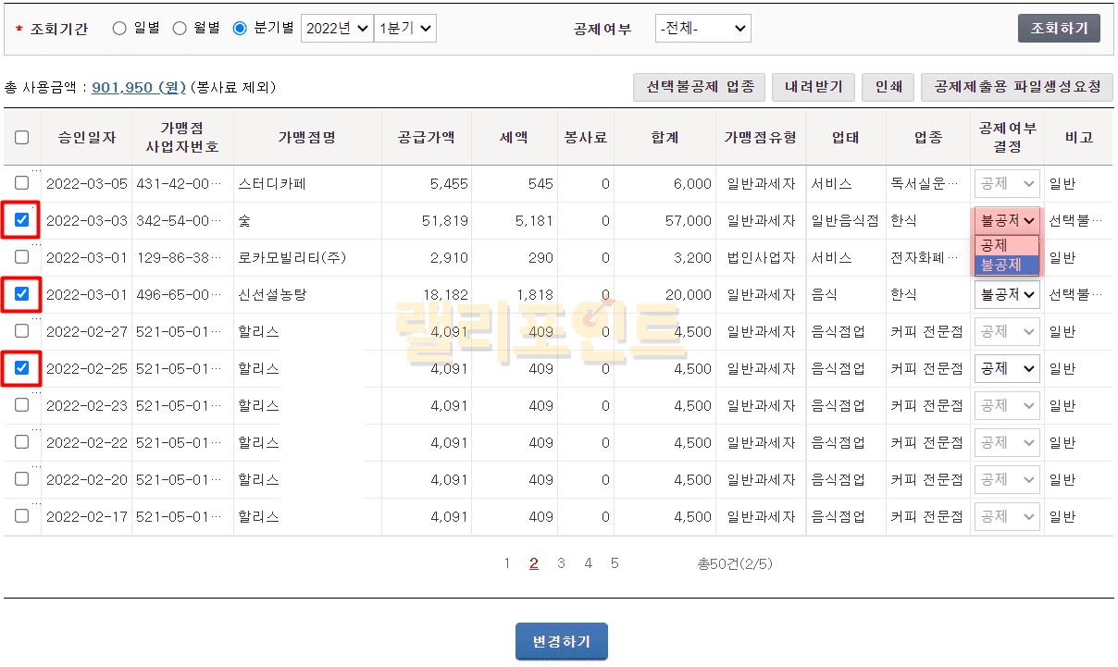Image resolution: width=1118 pixels, height=667 pixels.
Task: Uncheck the 숯 row checkbox
Action: (x=22, y=220)
